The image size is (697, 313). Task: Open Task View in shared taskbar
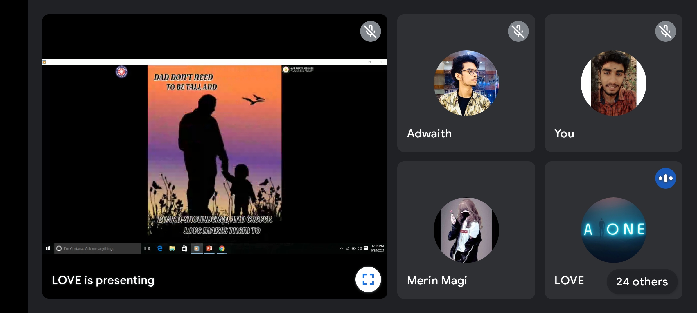(x=147, y=248)
